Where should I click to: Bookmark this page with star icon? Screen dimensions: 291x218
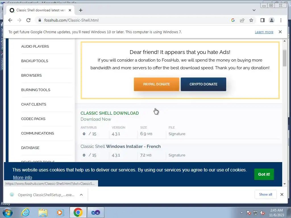click(251, 20)
